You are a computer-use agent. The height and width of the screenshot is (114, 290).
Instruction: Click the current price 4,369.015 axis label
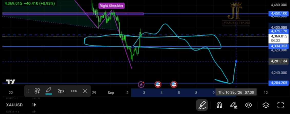[x=279, y=38]
